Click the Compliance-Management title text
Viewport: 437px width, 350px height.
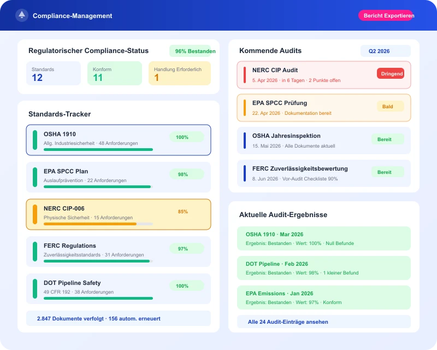[x=73, y=16]
